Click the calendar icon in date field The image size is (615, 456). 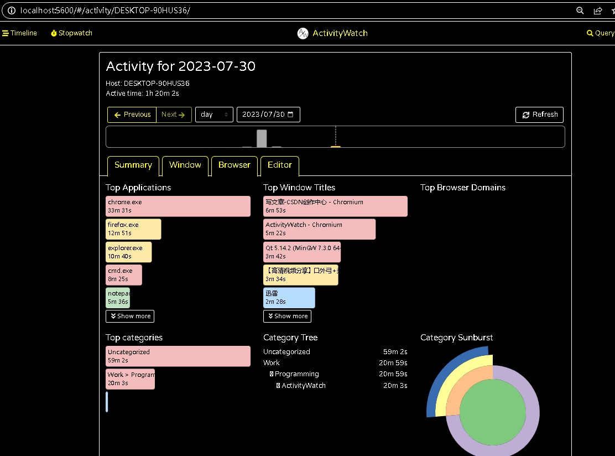(x=290, y=114)
